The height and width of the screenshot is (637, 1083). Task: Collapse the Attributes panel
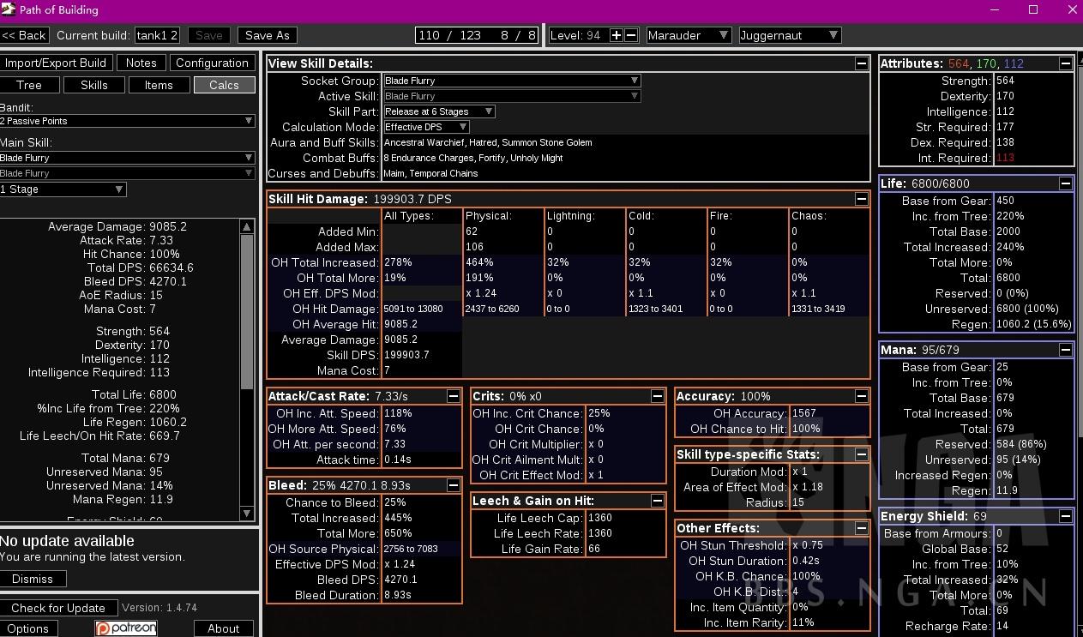1065,63
